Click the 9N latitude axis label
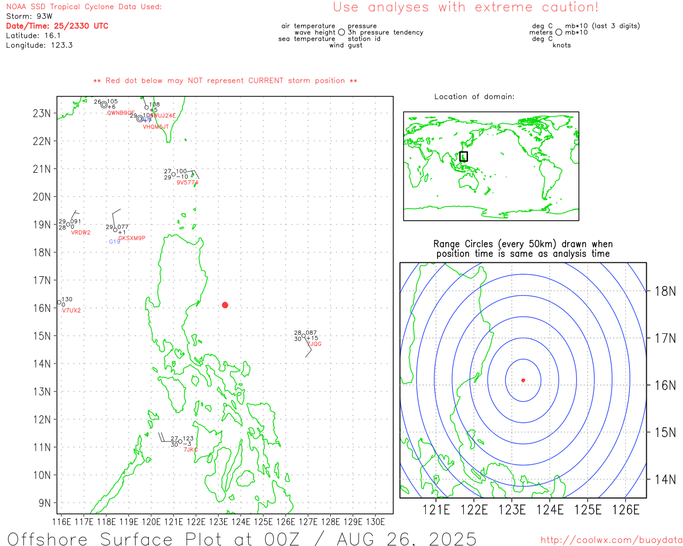The image size is (683, 546). (45, 503)
